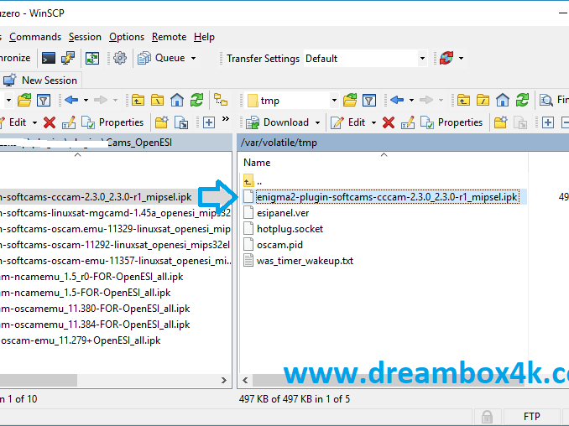Click the reconnect session refresh icon

[x=446, y=58]
